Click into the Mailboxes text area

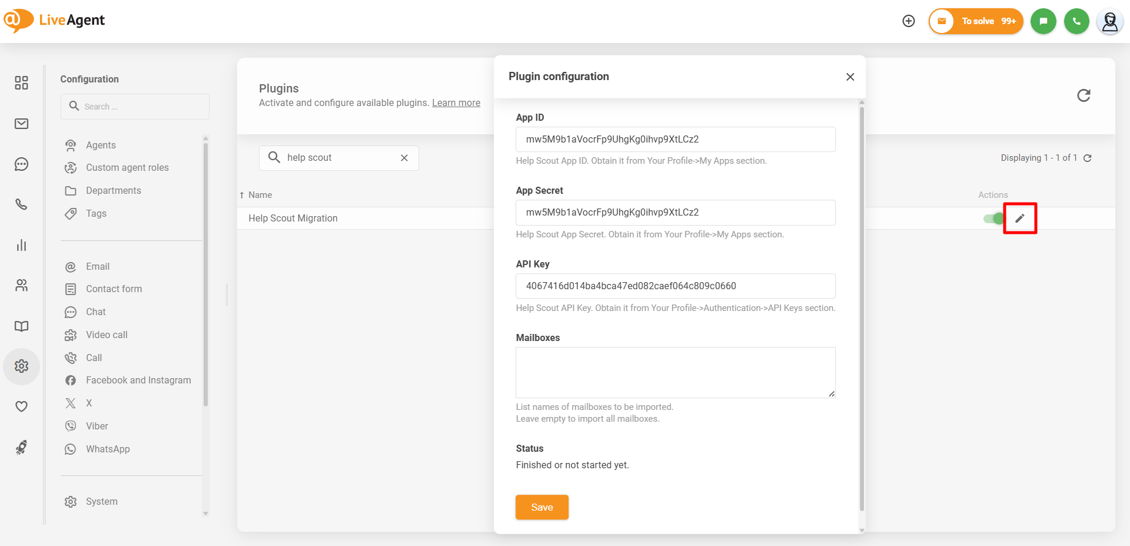pyautogui.click(x=675, y=372)
